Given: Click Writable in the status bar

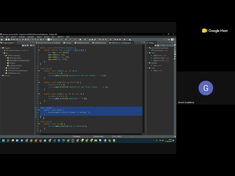Looking at the screenshot, I should [x=77, y=136].
